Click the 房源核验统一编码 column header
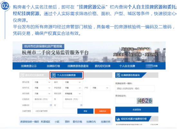This screenshot has height=129, width=177. coord(30,122)
